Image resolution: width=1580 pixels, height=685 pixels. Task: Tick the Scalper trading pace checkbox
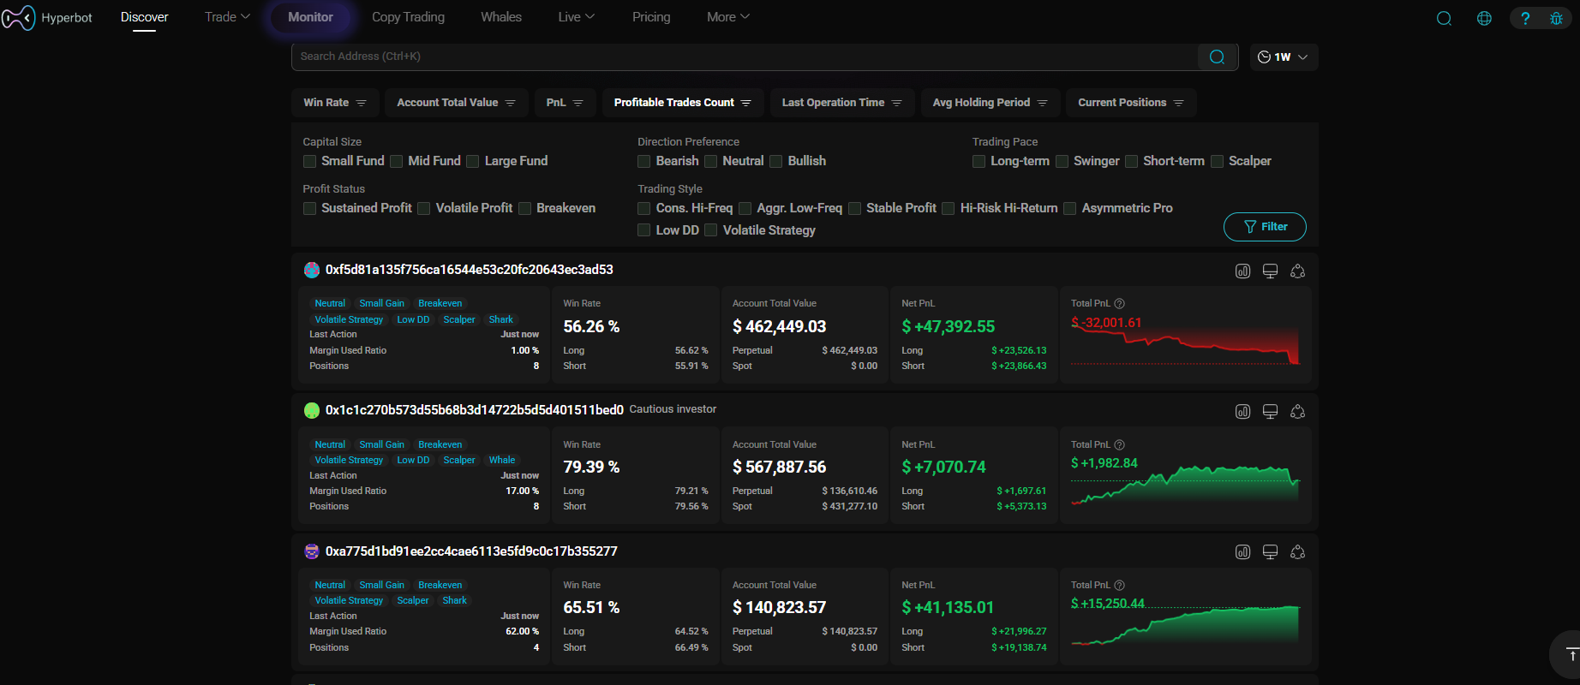coord(1217,161)
